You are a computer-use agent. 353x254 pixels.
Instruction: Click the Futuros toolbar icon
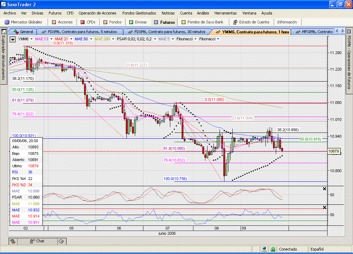[x=156, y=22]
